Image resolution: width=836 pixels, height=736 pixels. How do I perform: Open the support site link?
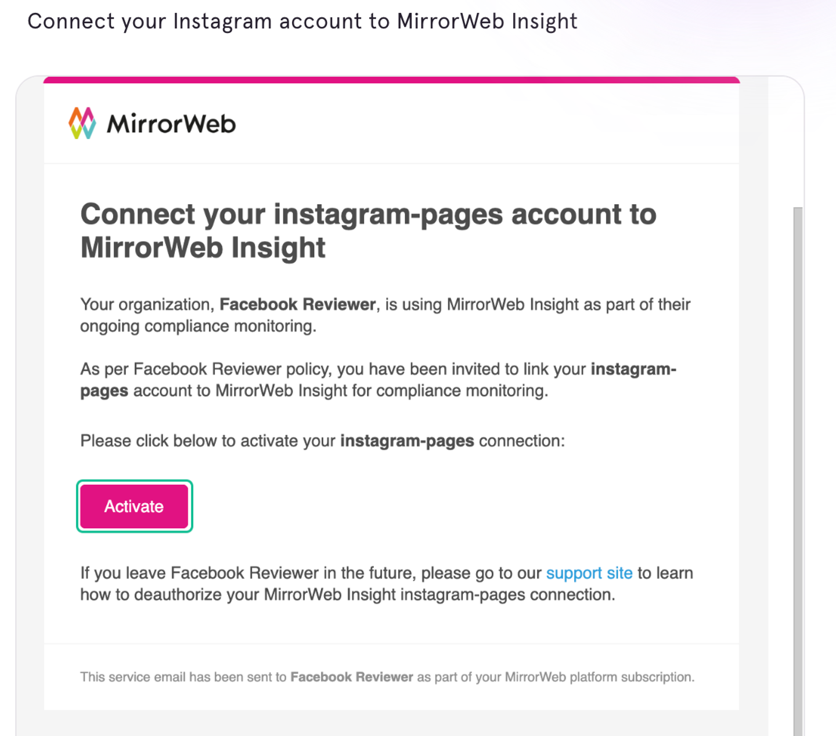click(x=589, y=573)
